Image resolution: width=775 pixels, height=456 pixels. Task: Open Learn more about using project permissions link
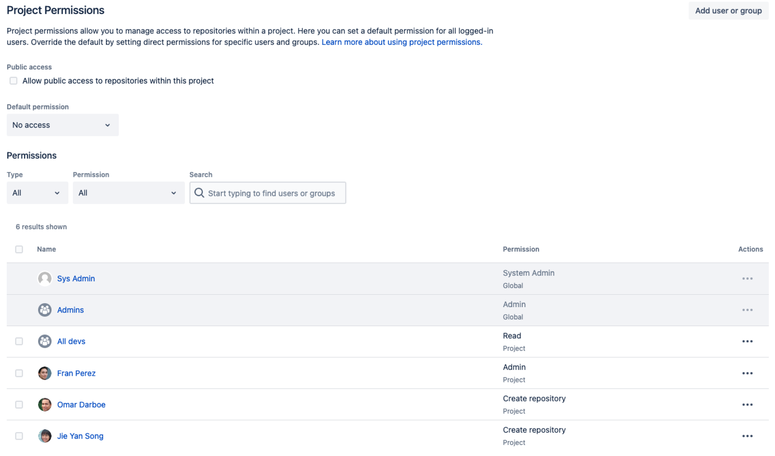[x=402, y=42]
